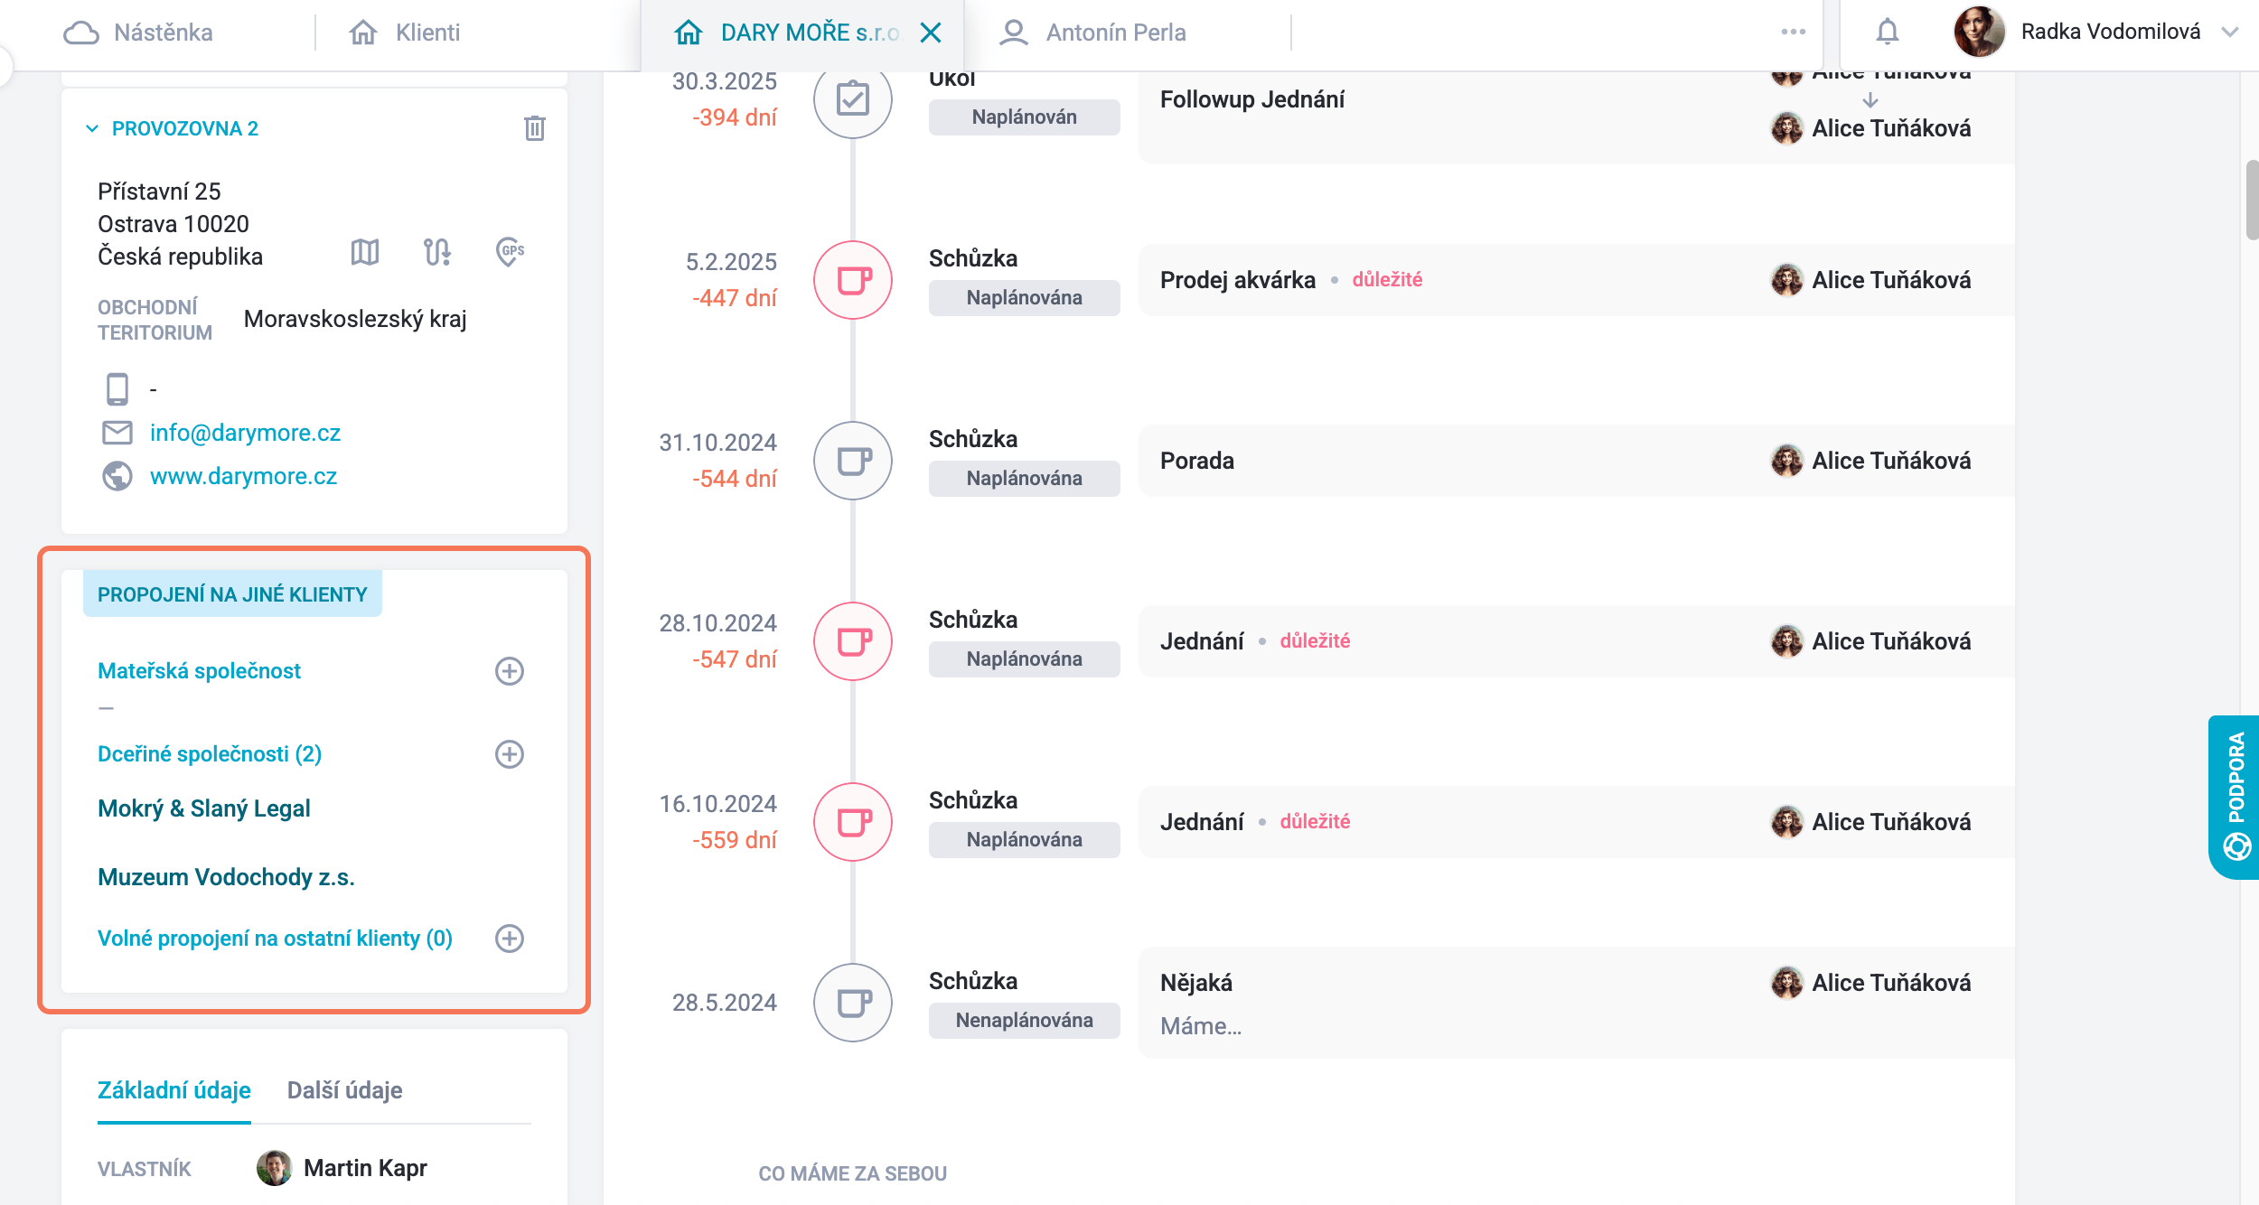Click the meeting cup icon for 5.2.2025
Viewport: 2259px width, 1205px height.
pos(853,280)
